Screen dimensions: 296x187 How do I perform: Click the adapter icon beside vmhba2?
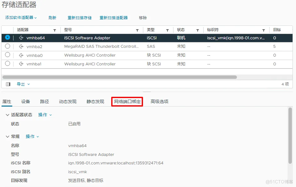tap(21, 47)
